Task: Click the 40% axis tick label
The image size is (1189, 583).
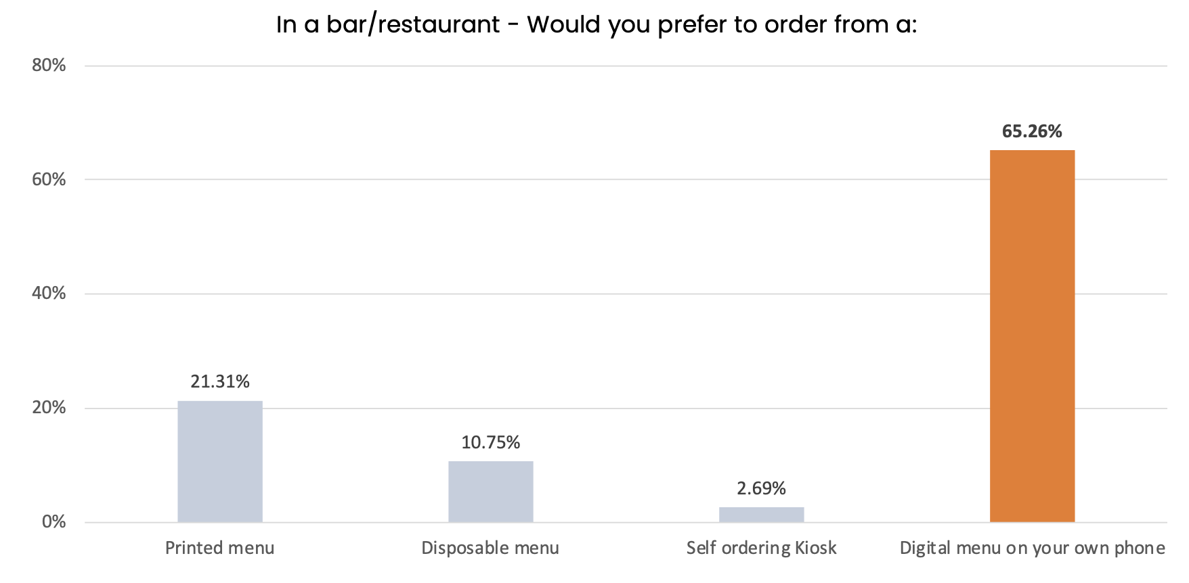Action: (49, 294)
